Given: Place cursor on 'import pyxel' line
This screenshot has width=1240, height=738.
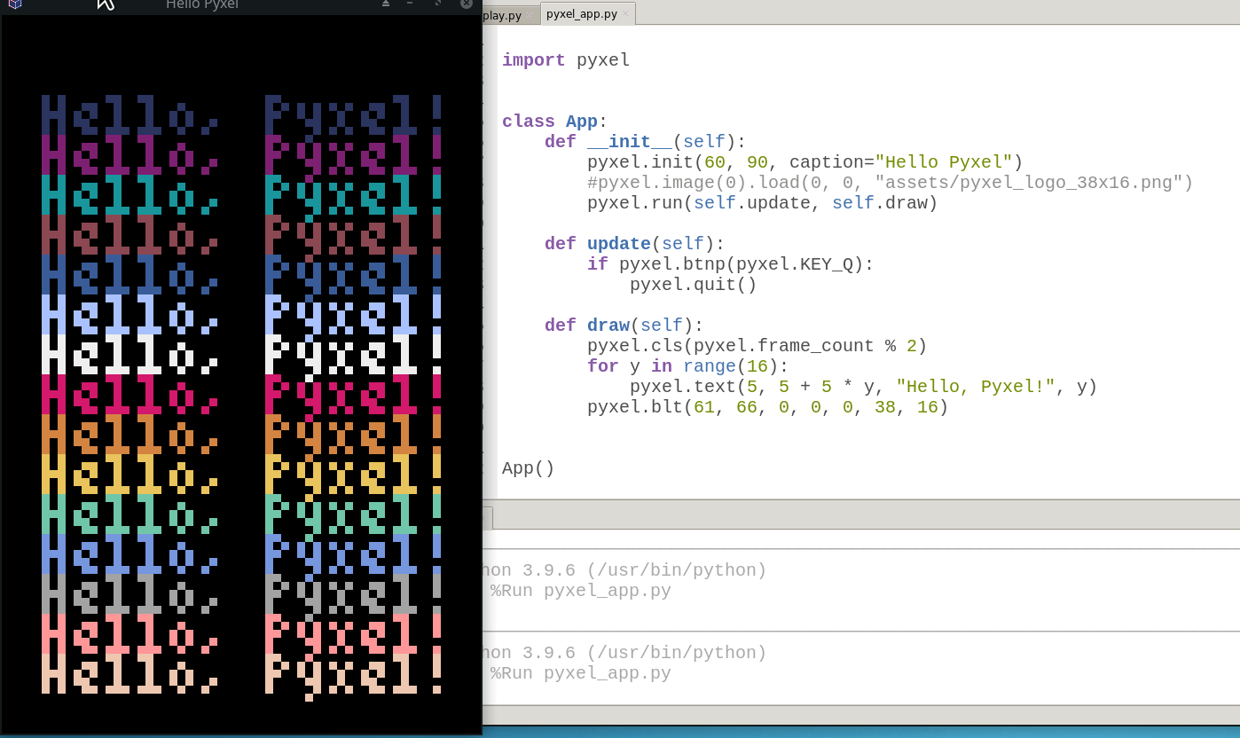Looking at the screenshot, I should coord(566,60).
